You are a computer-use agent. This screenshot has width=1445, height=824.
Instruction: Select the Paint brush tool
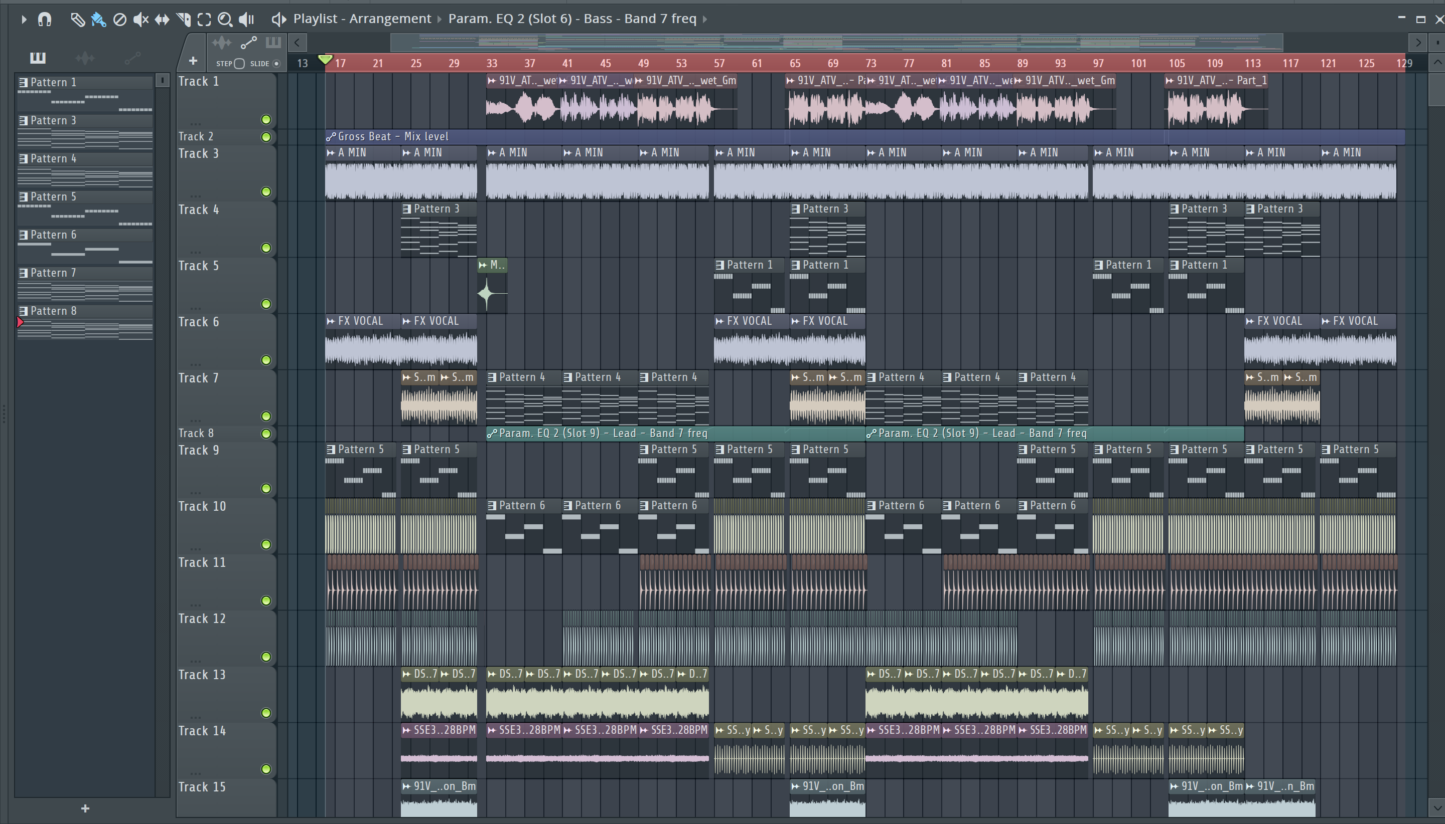point(98,19)
